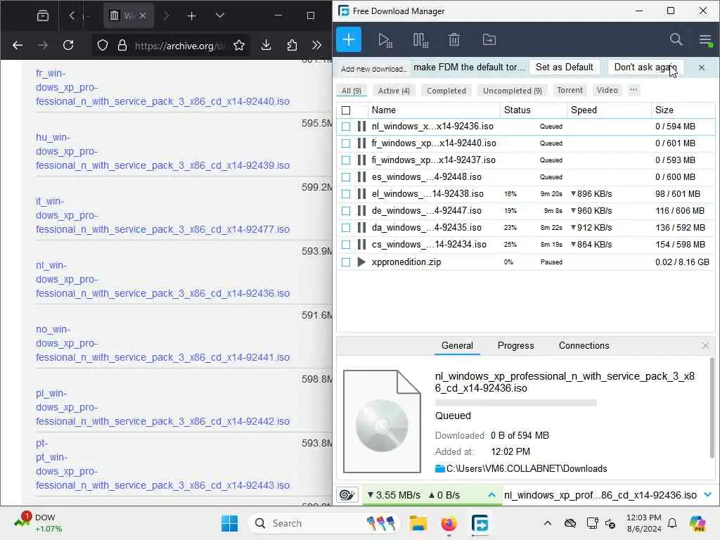
Task: Open a new Firefox tab
Action: pos(191,16)
